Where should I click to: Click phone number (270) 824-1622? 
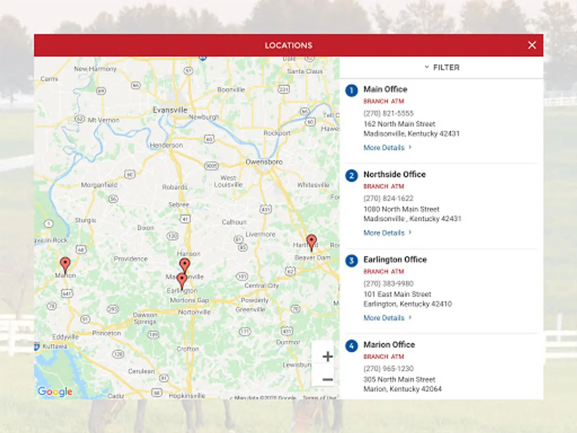tap(389, 198)
